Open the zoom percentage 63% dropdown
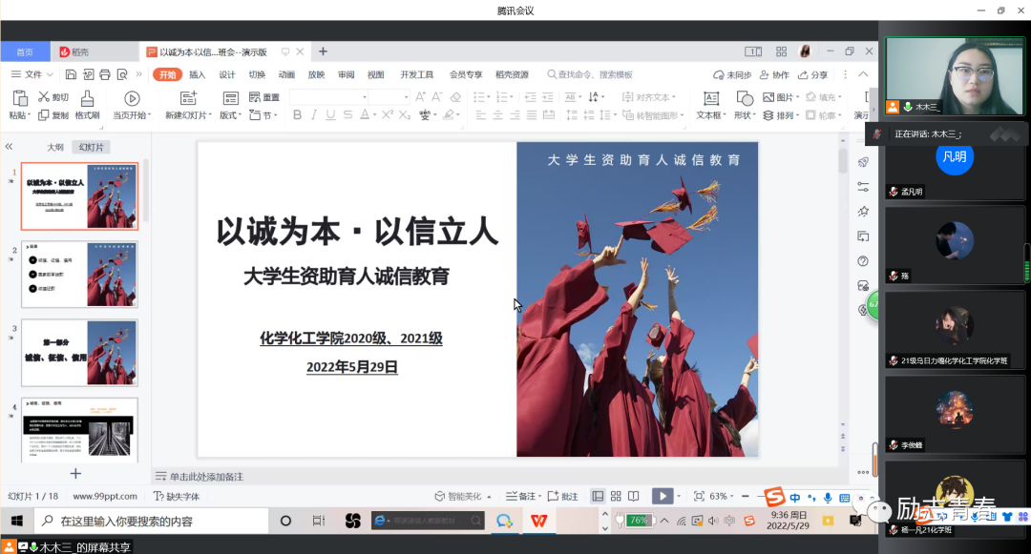Image resolution: width=1031 pixels, height=554 pixels. [x=722, y=496]
